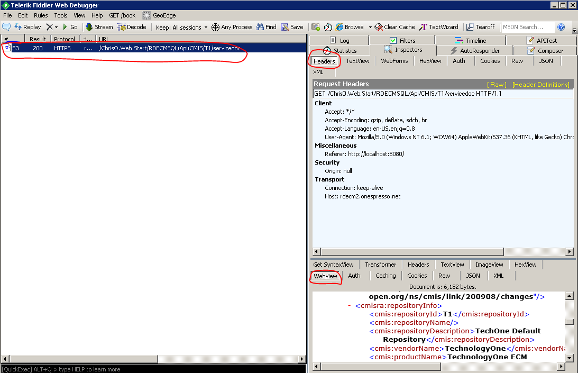Click the MSDN Search input field
Image resolution: width=578 pixels, height=373 pixels.
coord(528,27)
